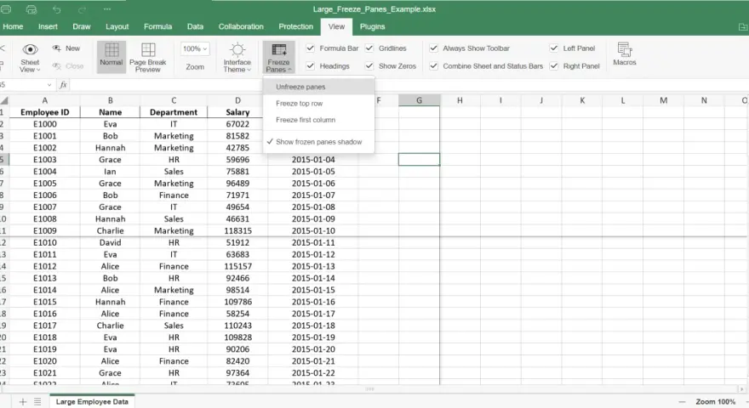749x408 pixels.
Task: Open the 100% zoom dropdown
Action: (x=195, y=48)
